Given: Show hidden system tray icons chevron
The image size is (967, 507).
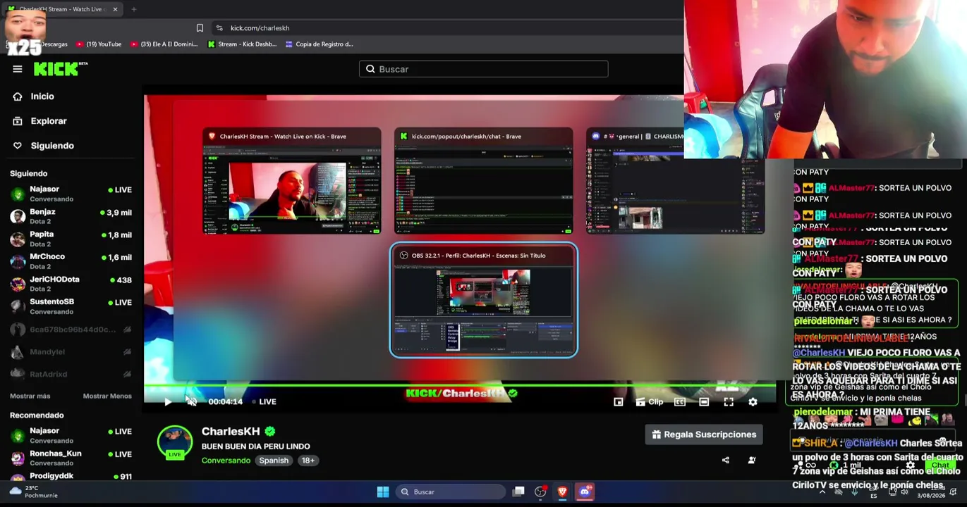Looking at the screenshot, I should [822, 492].
